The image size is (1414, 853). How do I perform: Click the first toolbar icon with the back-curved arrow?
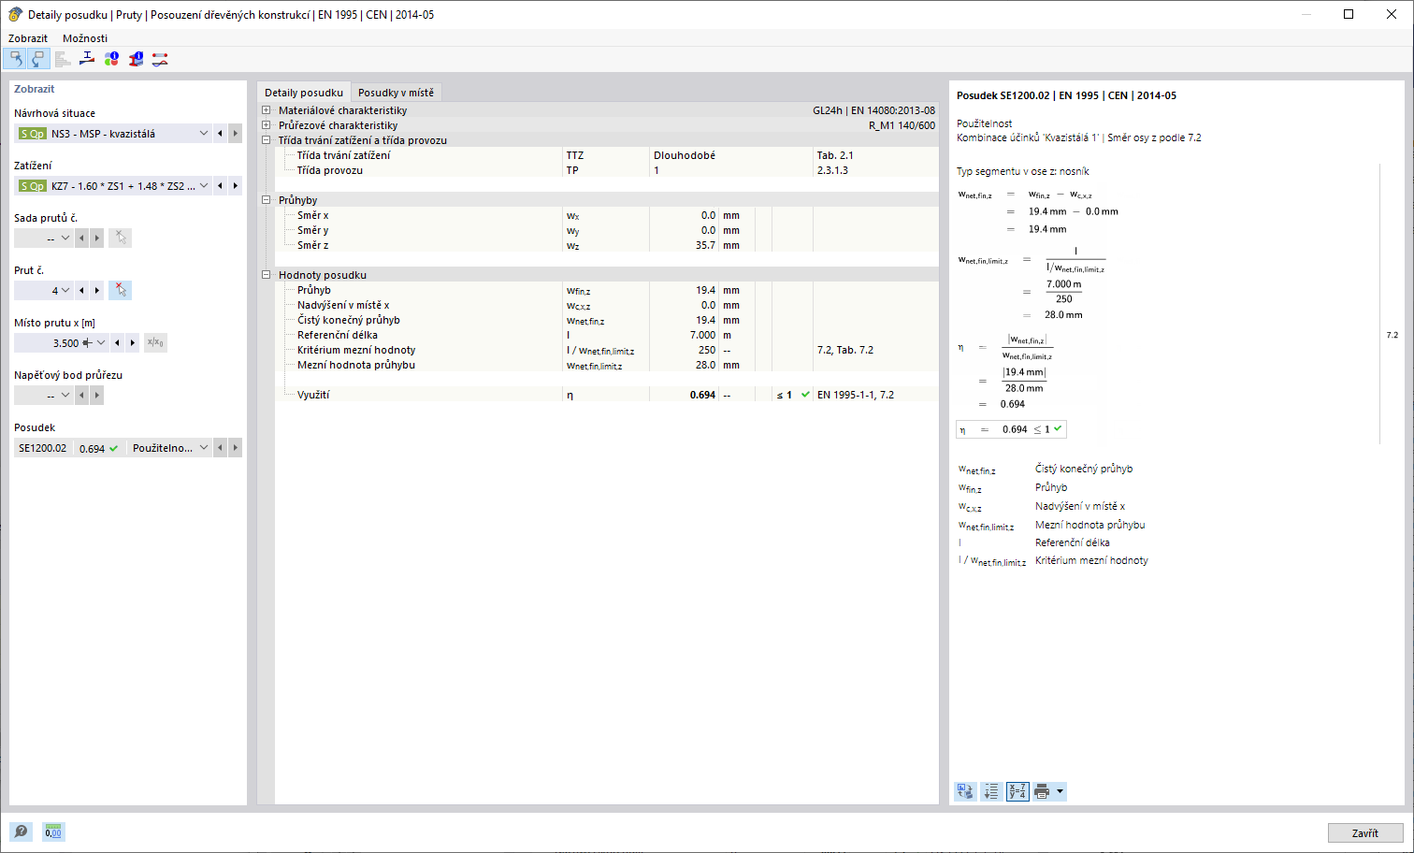(15, 59)
